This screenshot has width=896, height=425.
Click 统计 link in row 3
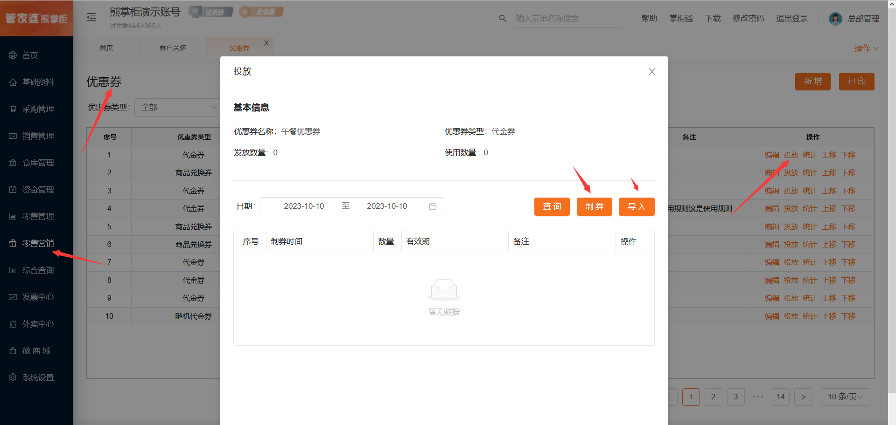810,191
